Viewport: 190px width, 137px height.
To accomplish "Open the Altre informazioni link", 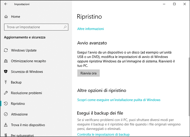I will click(x=90, y=29).
